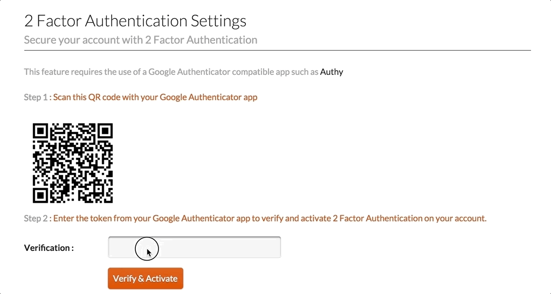This screenshot has height=294, width=551.
Task: Click the QR code's top-right finder square
Action: pos(105,131)
